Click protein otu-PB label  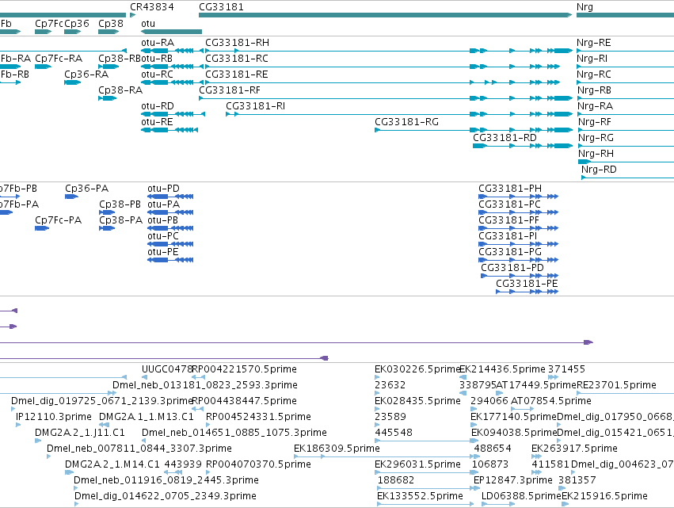162,220
